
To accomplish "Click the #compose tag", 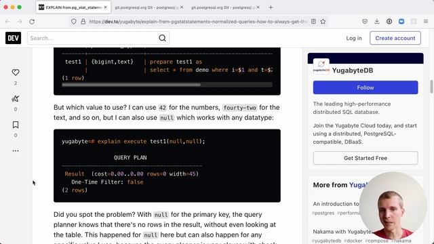I will pos(376,241).
